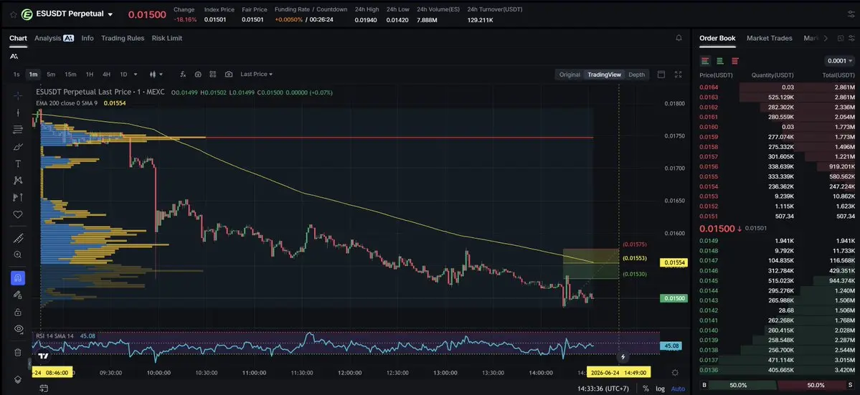Lock all drawing tools

(x=17, y=313)
